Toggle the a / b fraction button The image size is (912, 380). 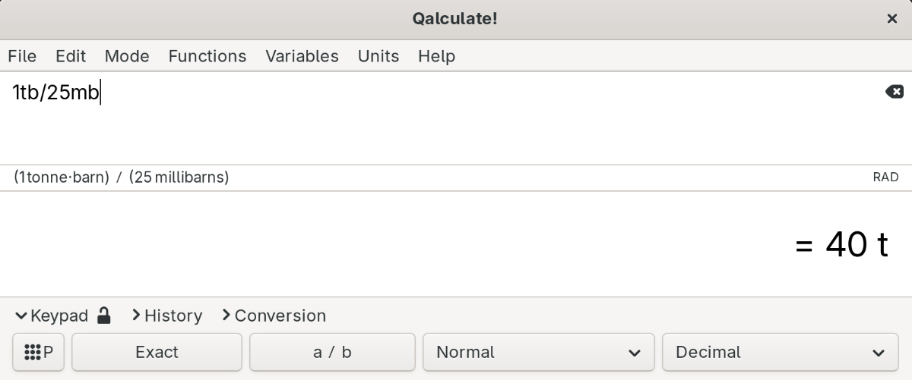tap(332, 352)
